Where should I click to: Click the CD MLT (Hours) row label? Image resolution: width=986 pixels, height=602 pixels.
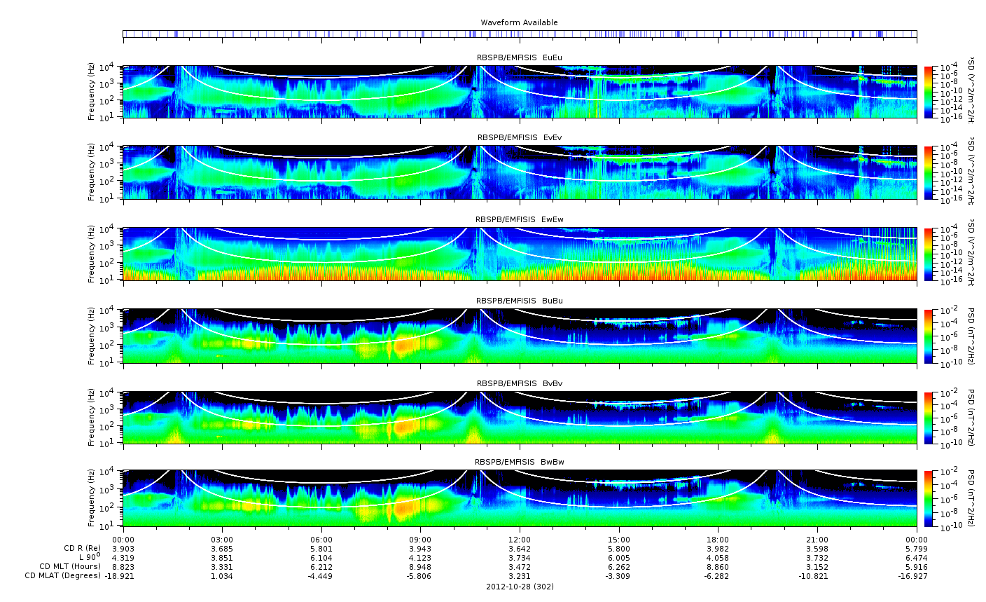[70, 566]
